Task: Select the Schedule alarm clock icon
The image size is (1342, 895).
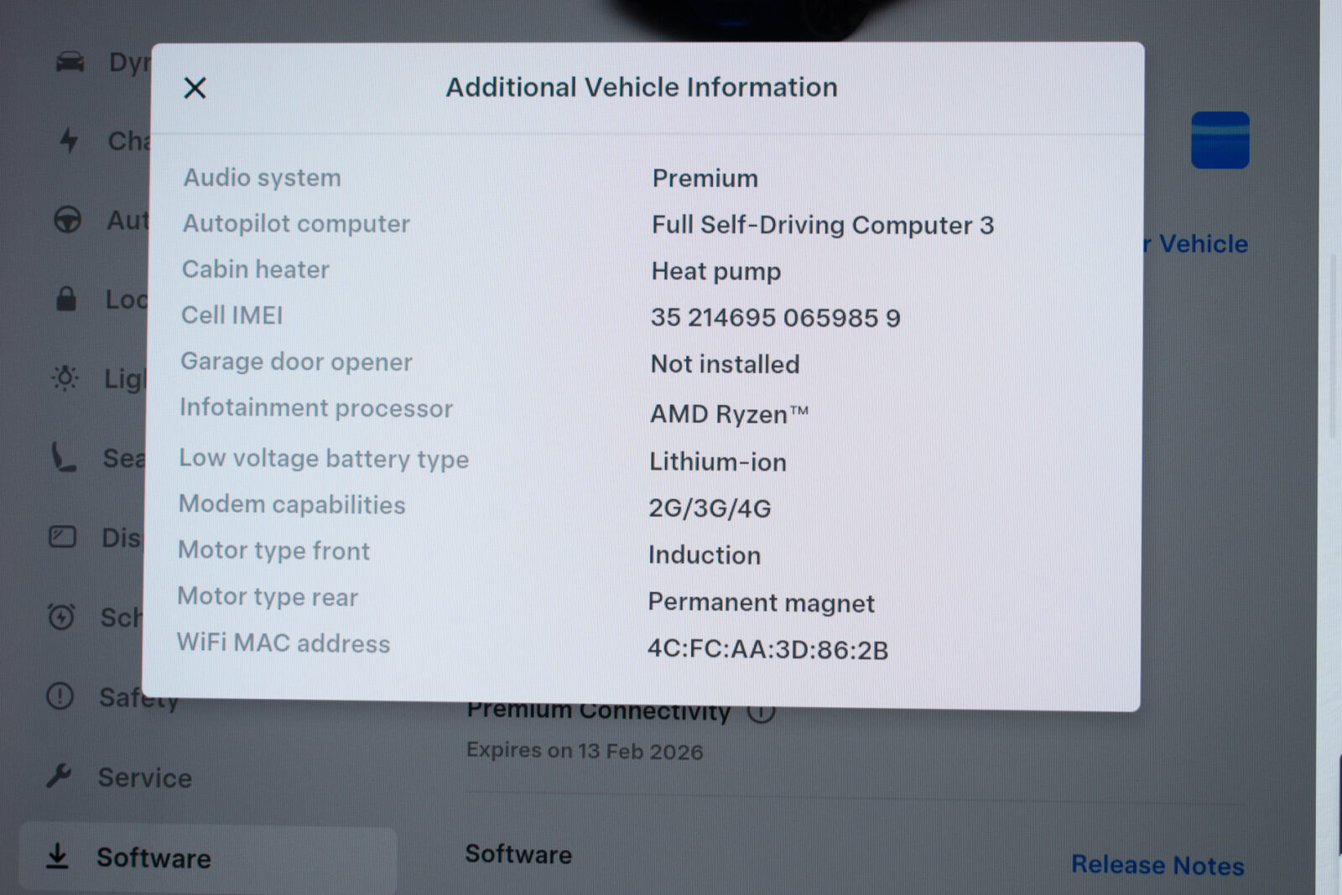Action: click(x=61, y=617)
